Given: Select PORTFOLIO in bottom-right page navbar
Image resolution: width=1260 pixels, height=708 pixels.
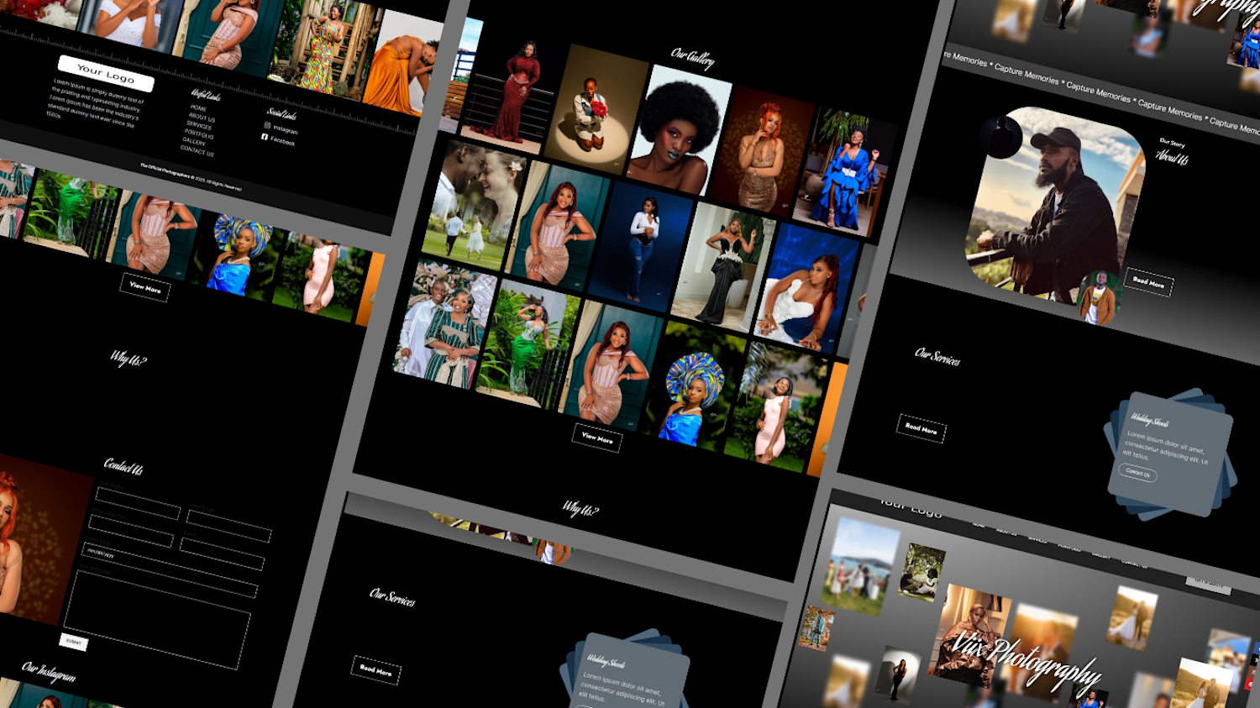Looking at the screenshot, I should coord(1069,548).
